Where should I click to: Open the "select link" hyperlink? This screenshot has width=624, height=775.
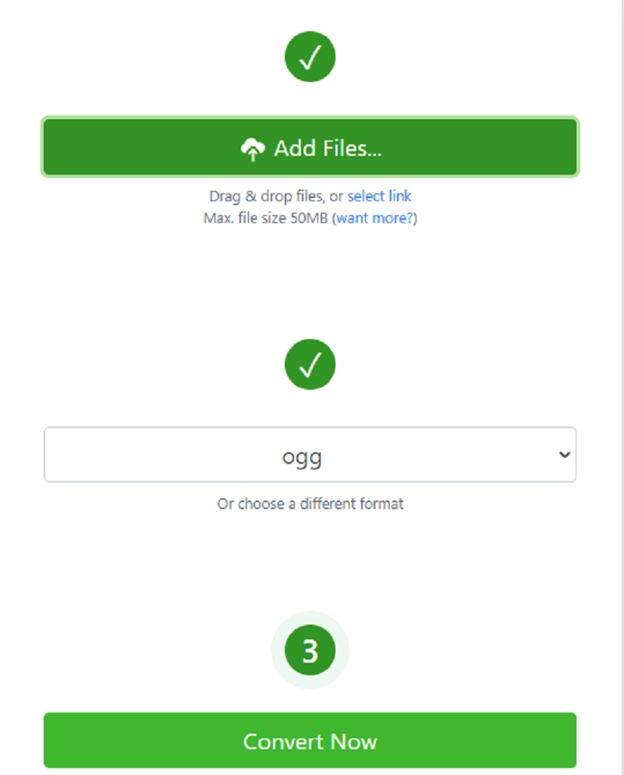[x=379, y=196]
